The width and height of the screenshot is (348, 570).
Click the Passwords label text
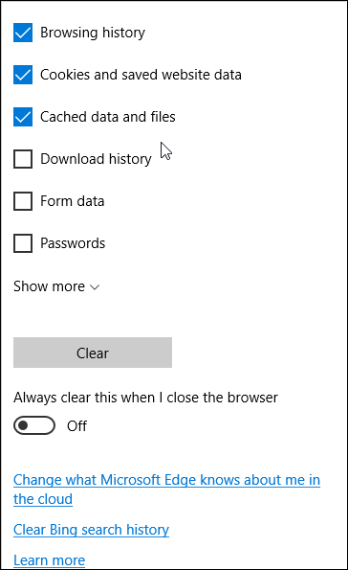73,243
